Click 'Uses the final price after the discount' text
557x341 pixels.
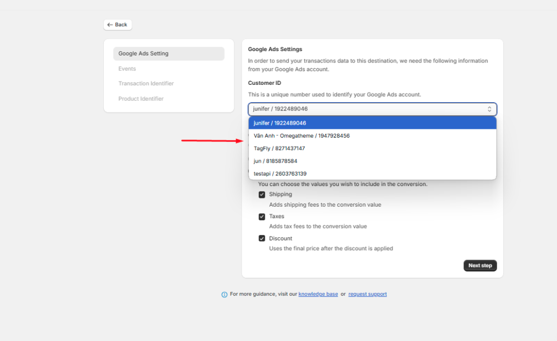pyautogui.click(x=331, y=249)
